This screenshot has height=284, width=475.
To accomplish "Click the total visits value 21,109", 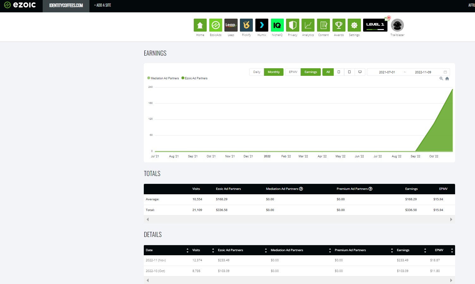I will coord(197,210).
